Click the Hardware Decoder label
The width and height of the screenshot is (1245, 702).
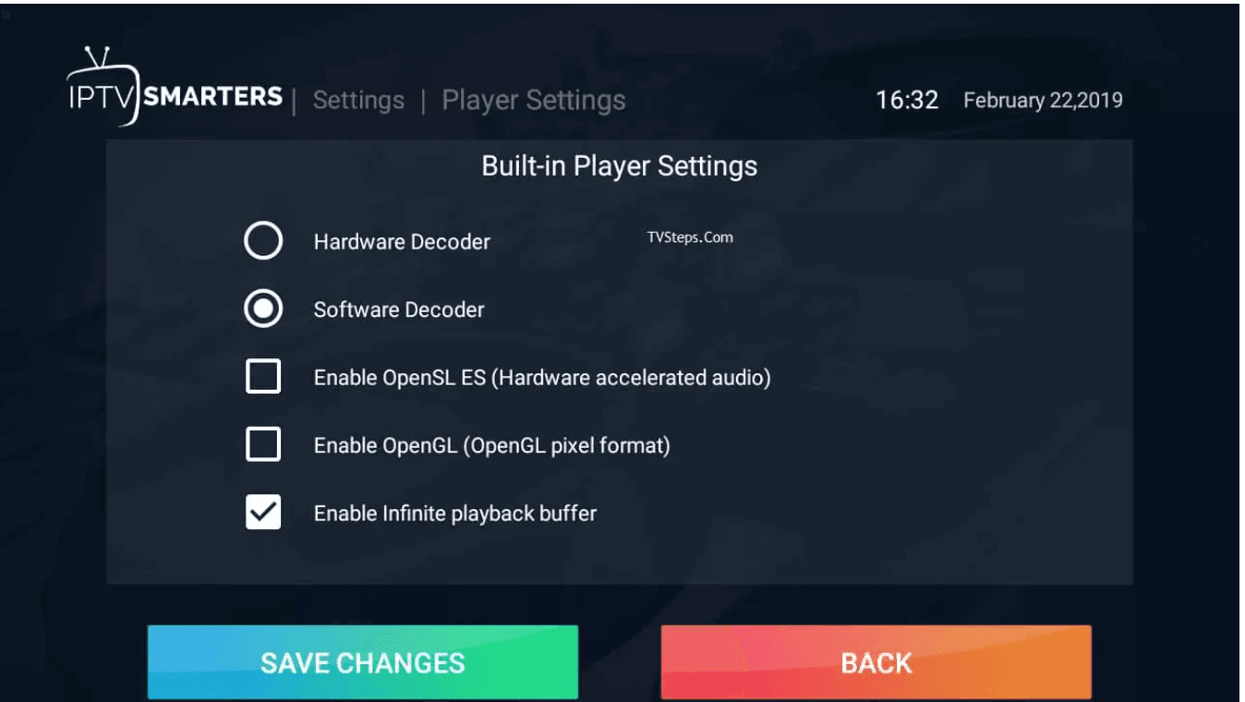tap(402, 242)
